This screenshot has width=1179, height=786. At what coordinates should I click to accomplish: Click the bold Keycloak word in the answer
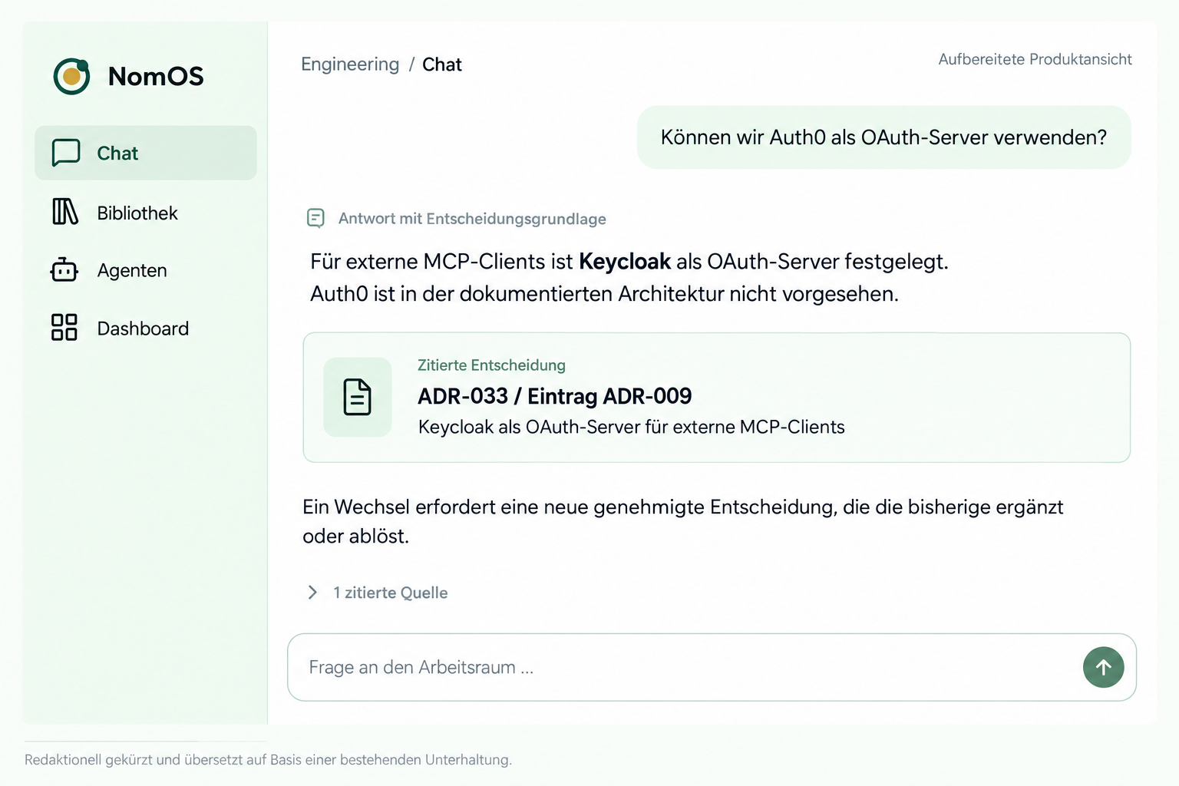coord(625,261)
